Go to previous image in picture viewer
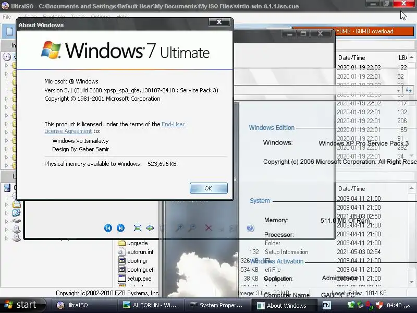 coord(108,228)
